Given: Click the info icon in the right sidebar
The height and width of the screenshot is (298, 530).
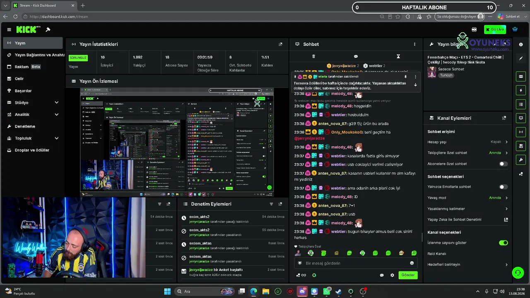Looking at the screenshot, I should (x=521, y=44).
